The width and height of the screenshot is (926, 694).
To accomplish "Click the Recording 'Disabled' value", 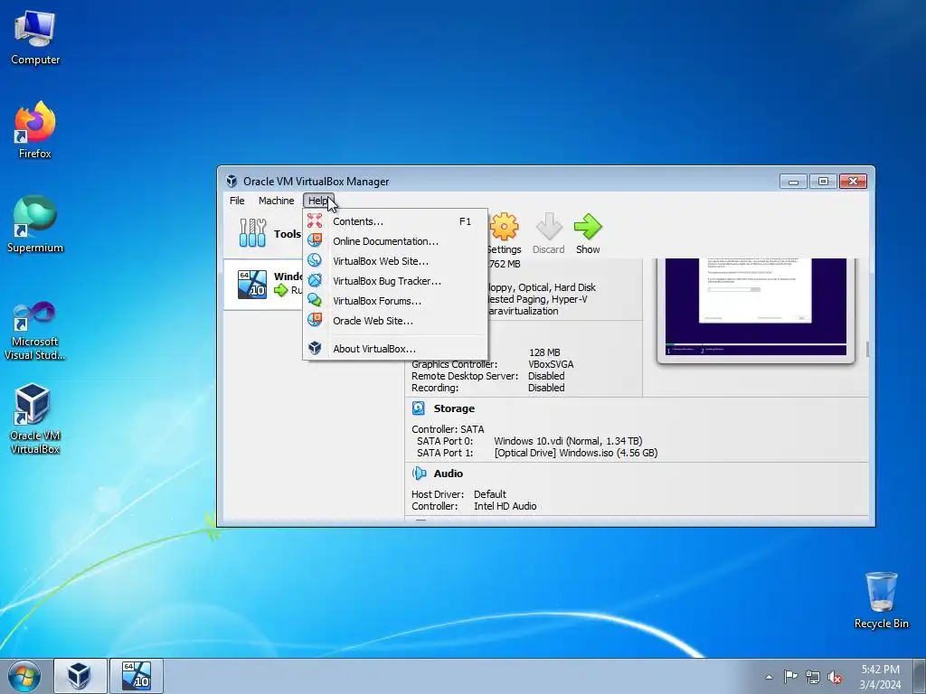I will pos(546,388).
